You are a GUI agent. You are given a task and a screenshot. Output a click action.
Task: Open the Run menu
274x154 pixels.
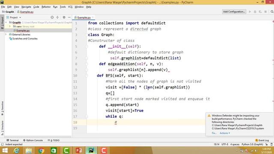pyautogui.click(x=55, y=7)
